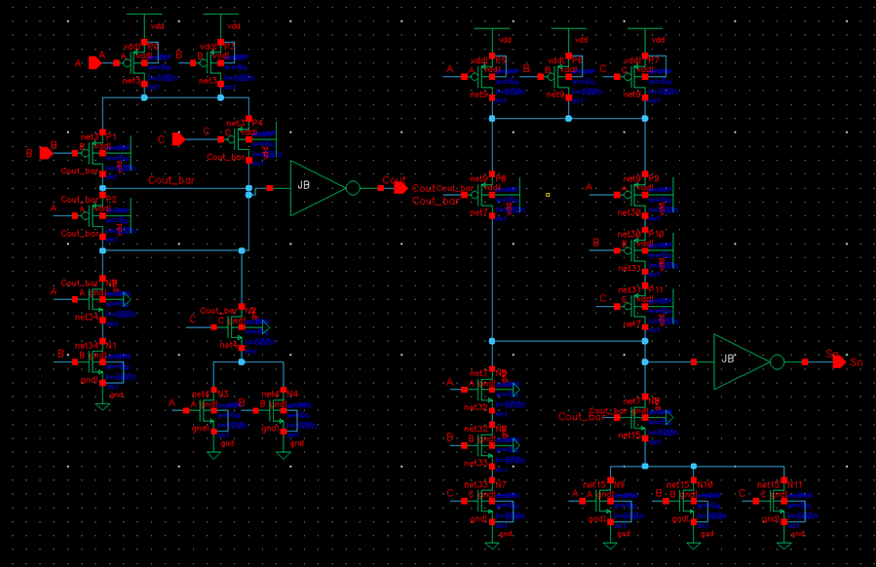The width and height of the screenshot is (876, 567).
Task: Select the input pin C arrow
Action: (179, 138)
